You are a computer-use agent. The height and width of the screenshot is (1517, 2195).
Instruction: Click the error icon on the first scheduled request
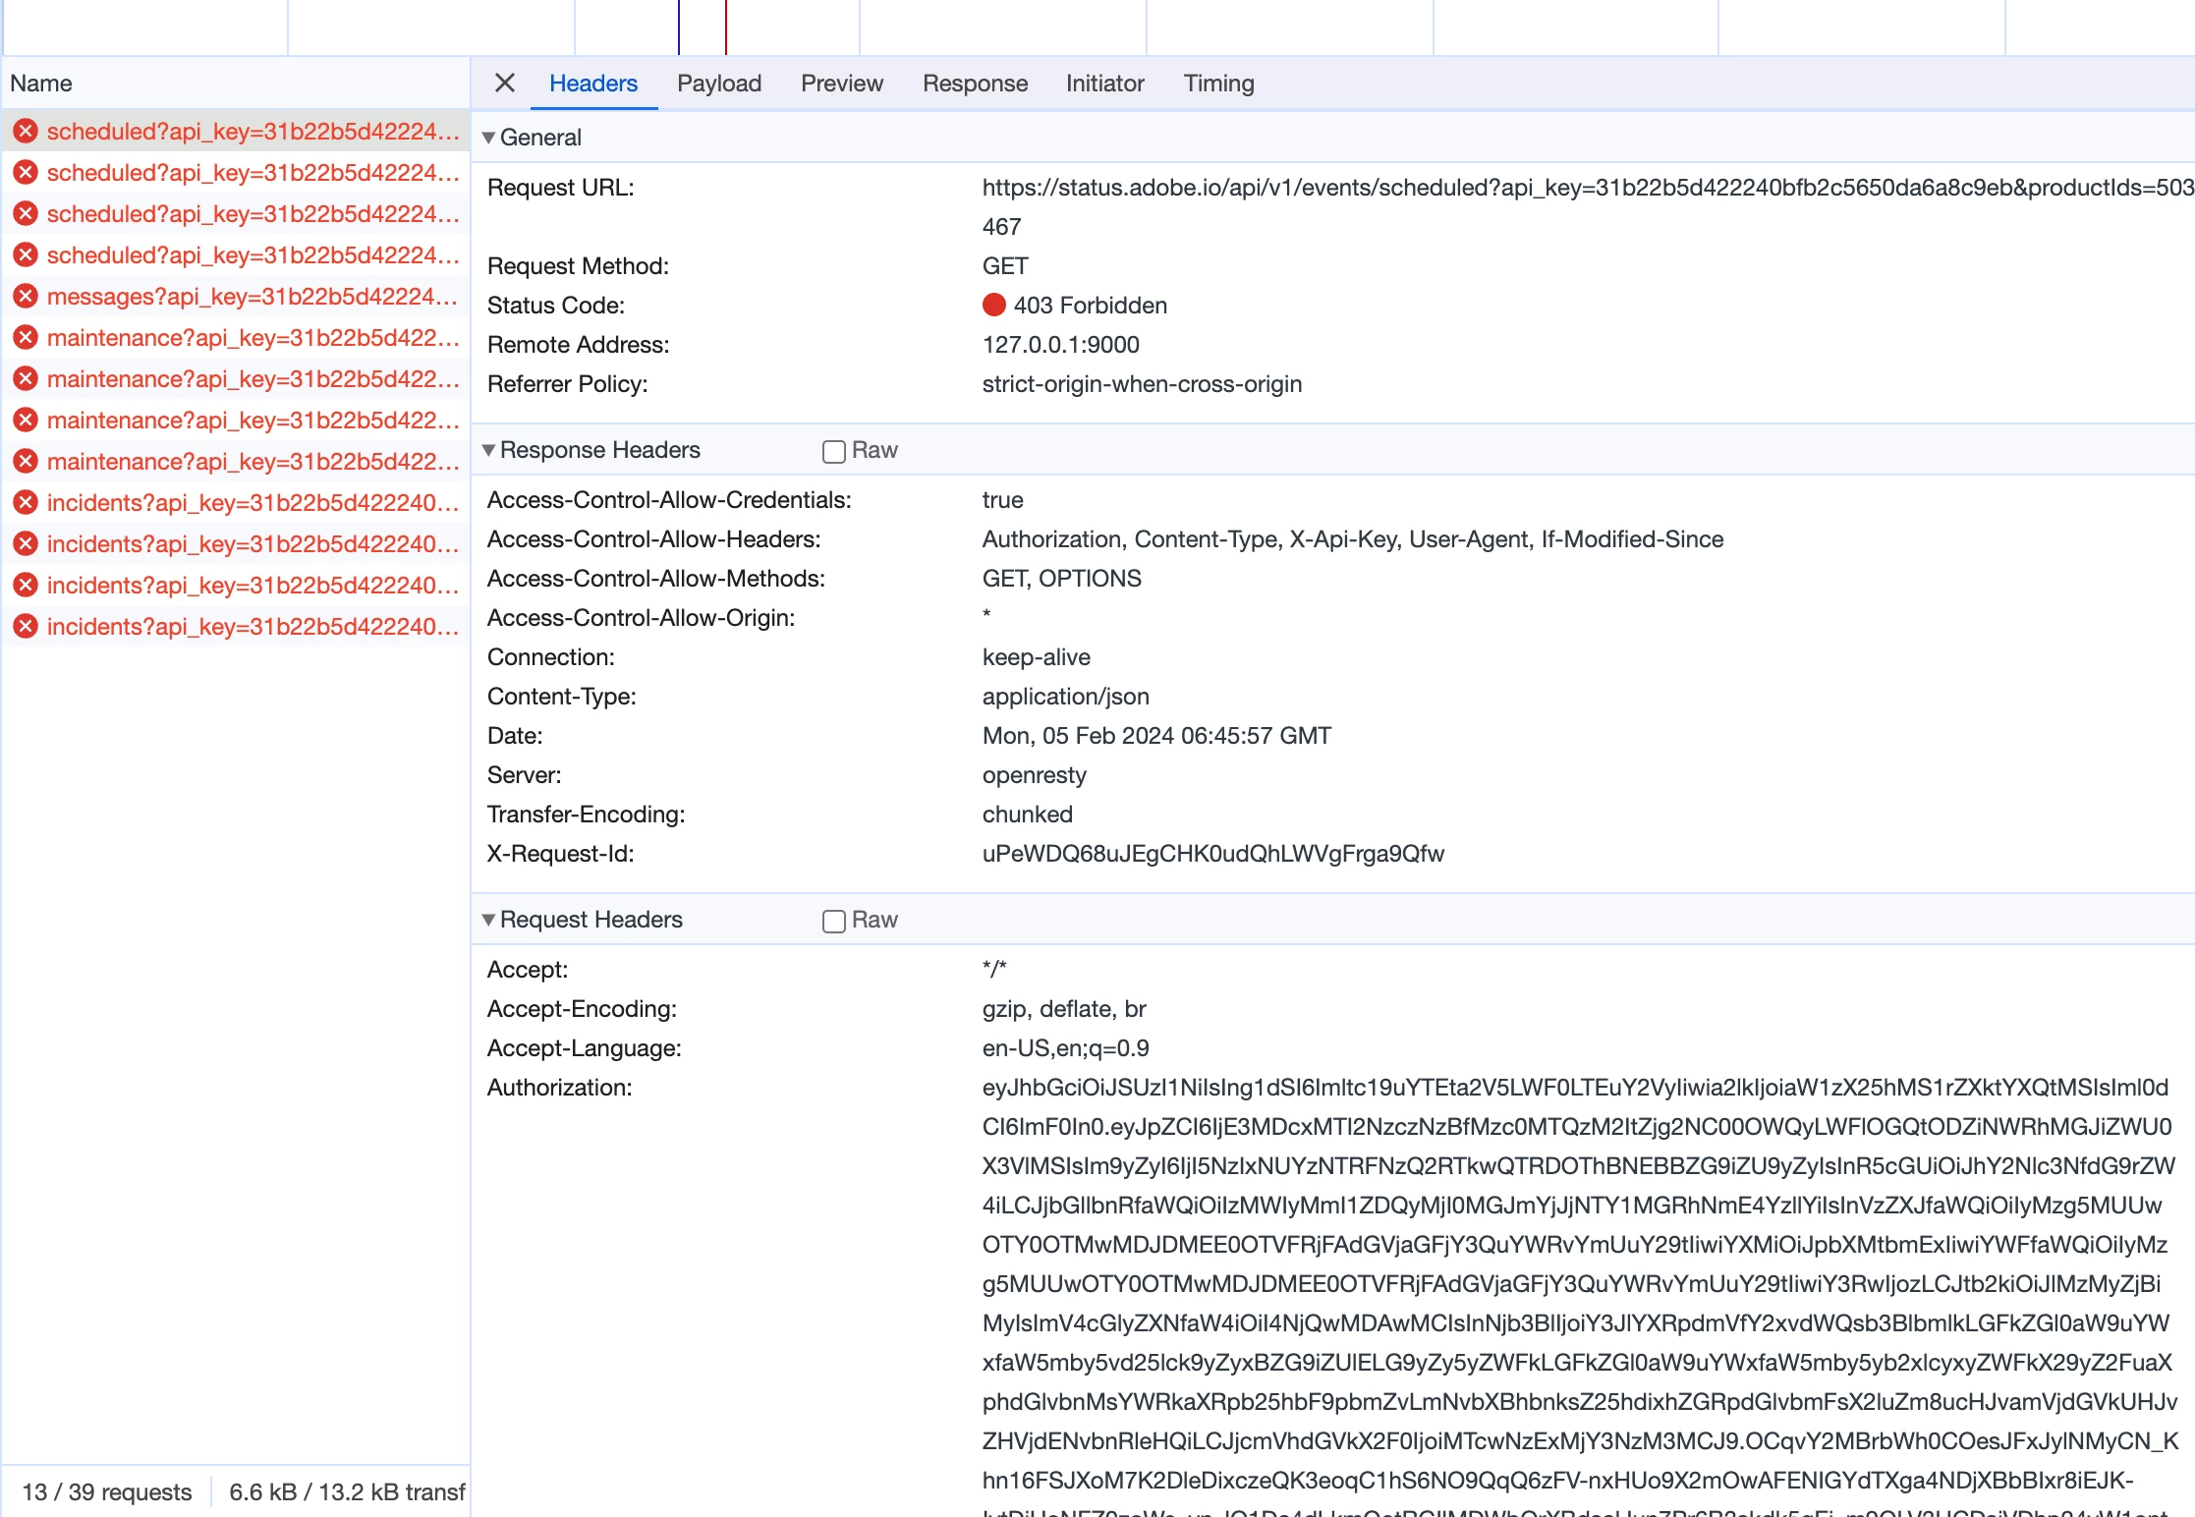point(26,131)
